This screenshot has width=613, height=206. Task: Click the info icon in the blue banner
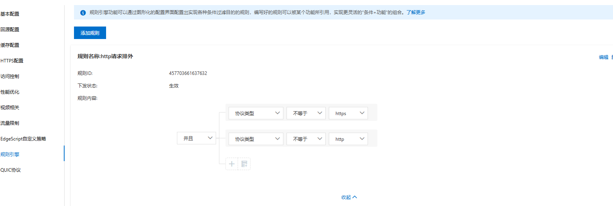(83, 12)
